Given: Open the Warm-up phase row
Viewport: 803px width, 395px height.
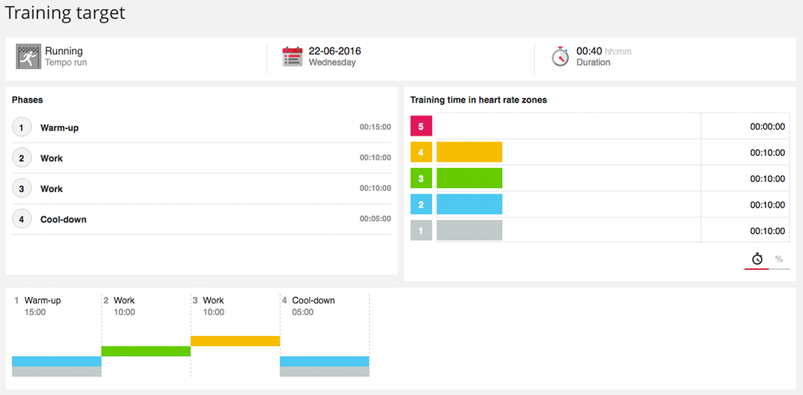Looking at the screenshot, I should pyautogui.click(x=201, y=127).
